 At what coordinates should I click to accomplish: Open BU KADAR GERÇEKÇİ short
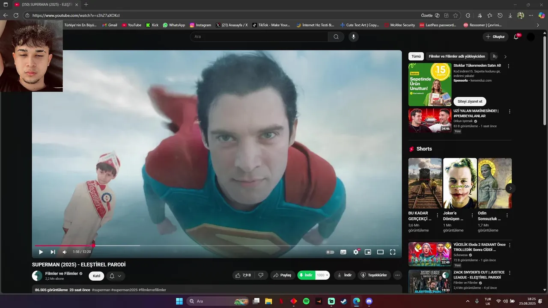(425, 183)
